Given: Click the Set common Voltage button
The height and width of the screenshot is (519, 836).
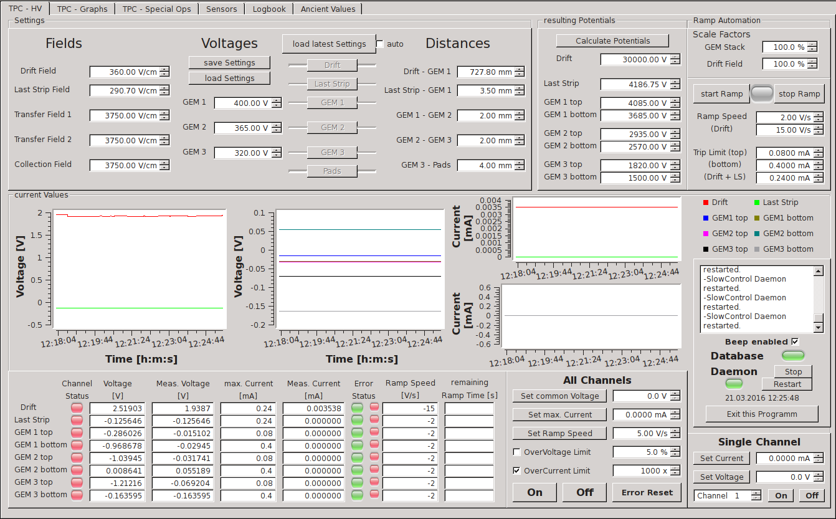Looking at the screenshot, I should tap(559, 396).
